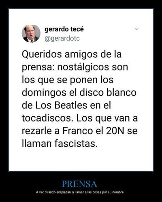Click the word rezarle
Image resolution: width=162 pixels, height=202 pixels.
point(37,131)
